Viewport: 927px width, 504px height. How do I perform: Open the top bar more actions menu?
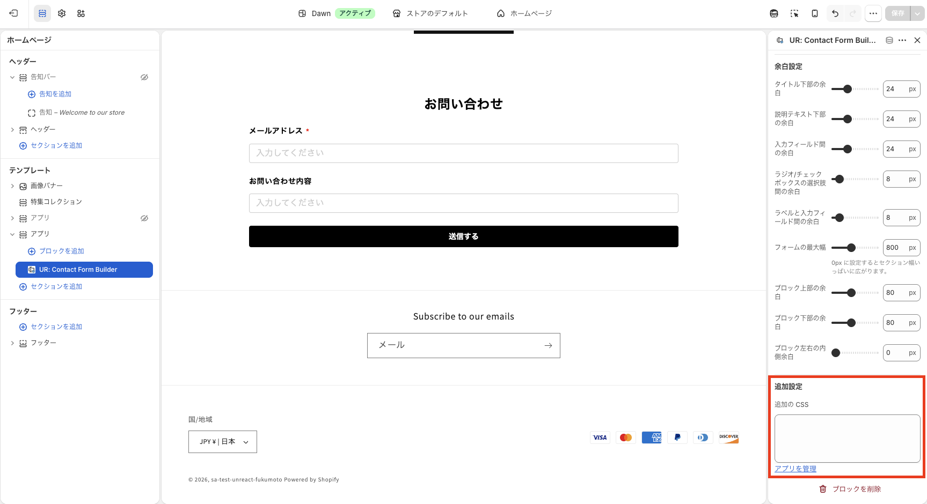click(x=873, y=13)
